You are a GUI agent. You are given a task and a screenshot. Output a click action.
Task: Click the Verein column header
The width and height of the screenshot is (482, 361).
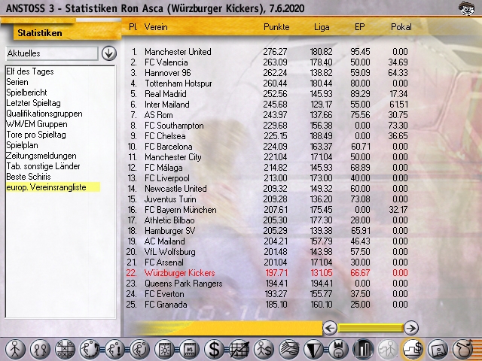[x=156, y=27]
